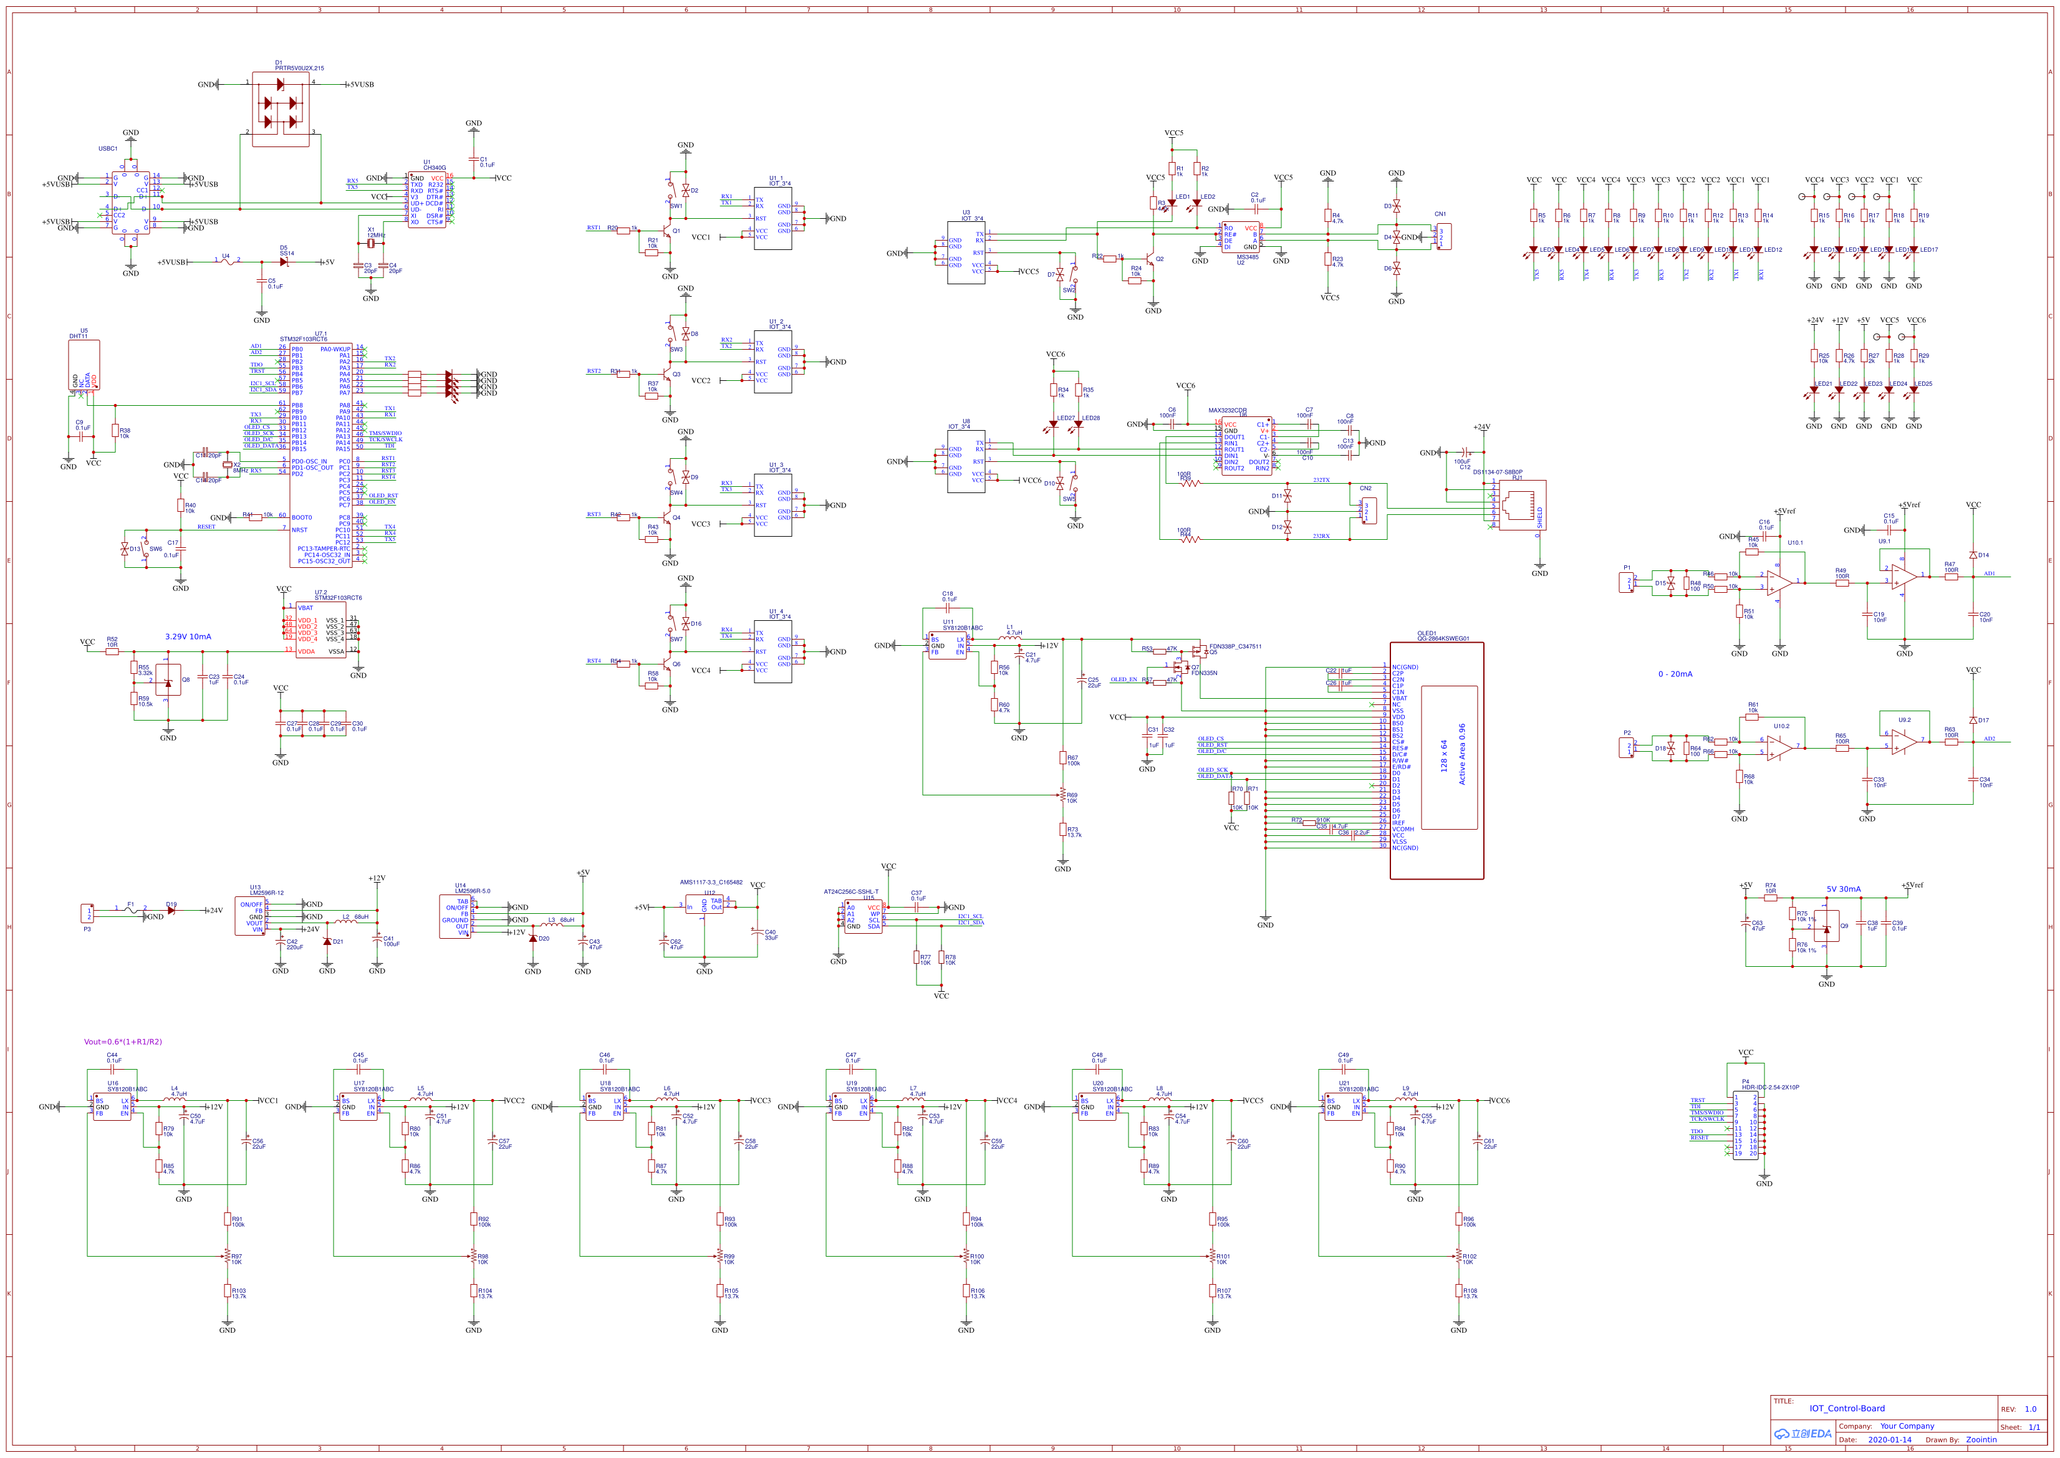This screenshot has width=2060, height=1458.
Task: Click the date value 2020-01-14
Action: click(1890, 1439)
